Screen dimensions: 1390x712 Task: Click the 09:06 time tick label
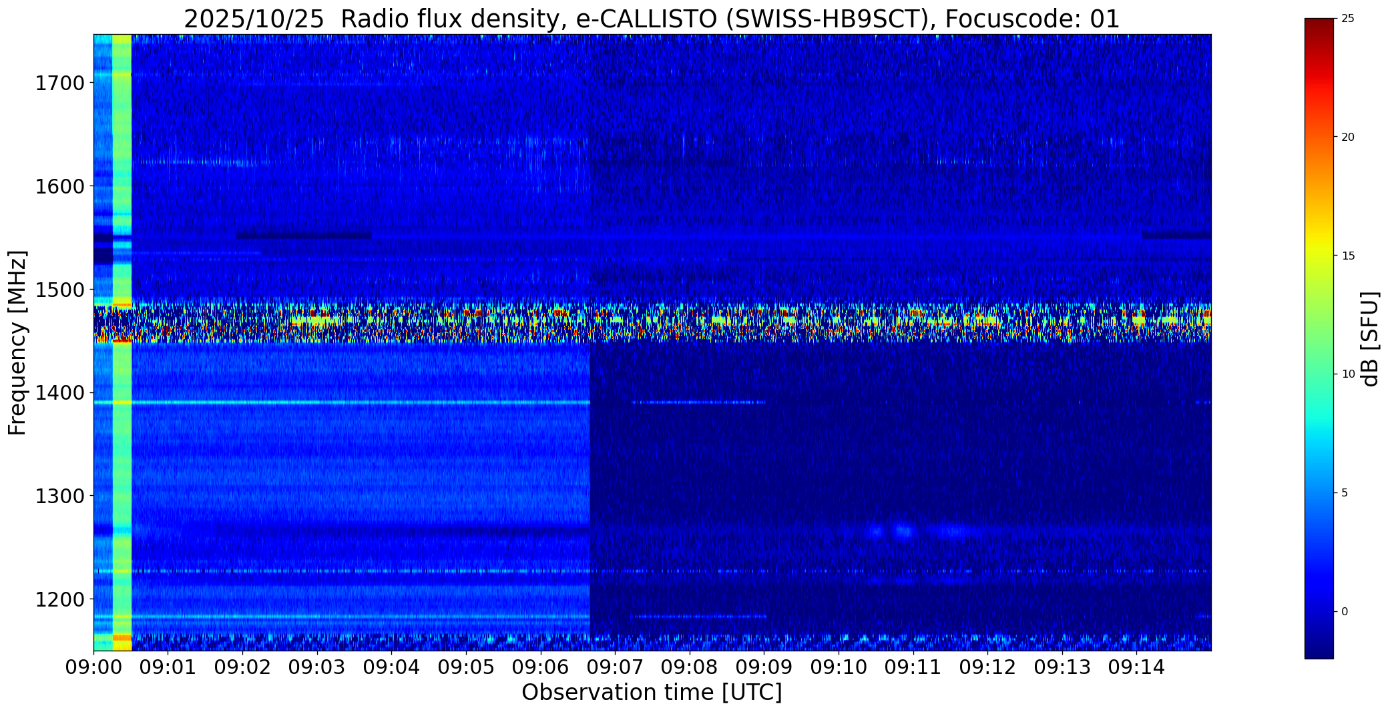click(x=540, y=667)
